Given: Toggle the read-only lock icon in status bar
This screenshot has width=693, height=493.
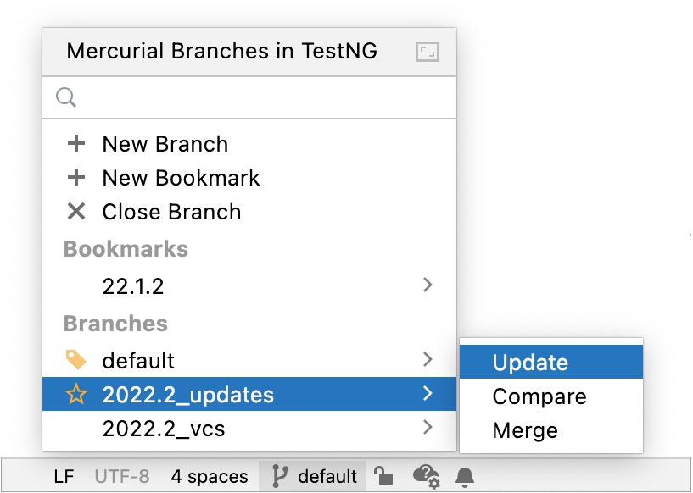Looking at the screenshot, I should (x=383, y=476).
